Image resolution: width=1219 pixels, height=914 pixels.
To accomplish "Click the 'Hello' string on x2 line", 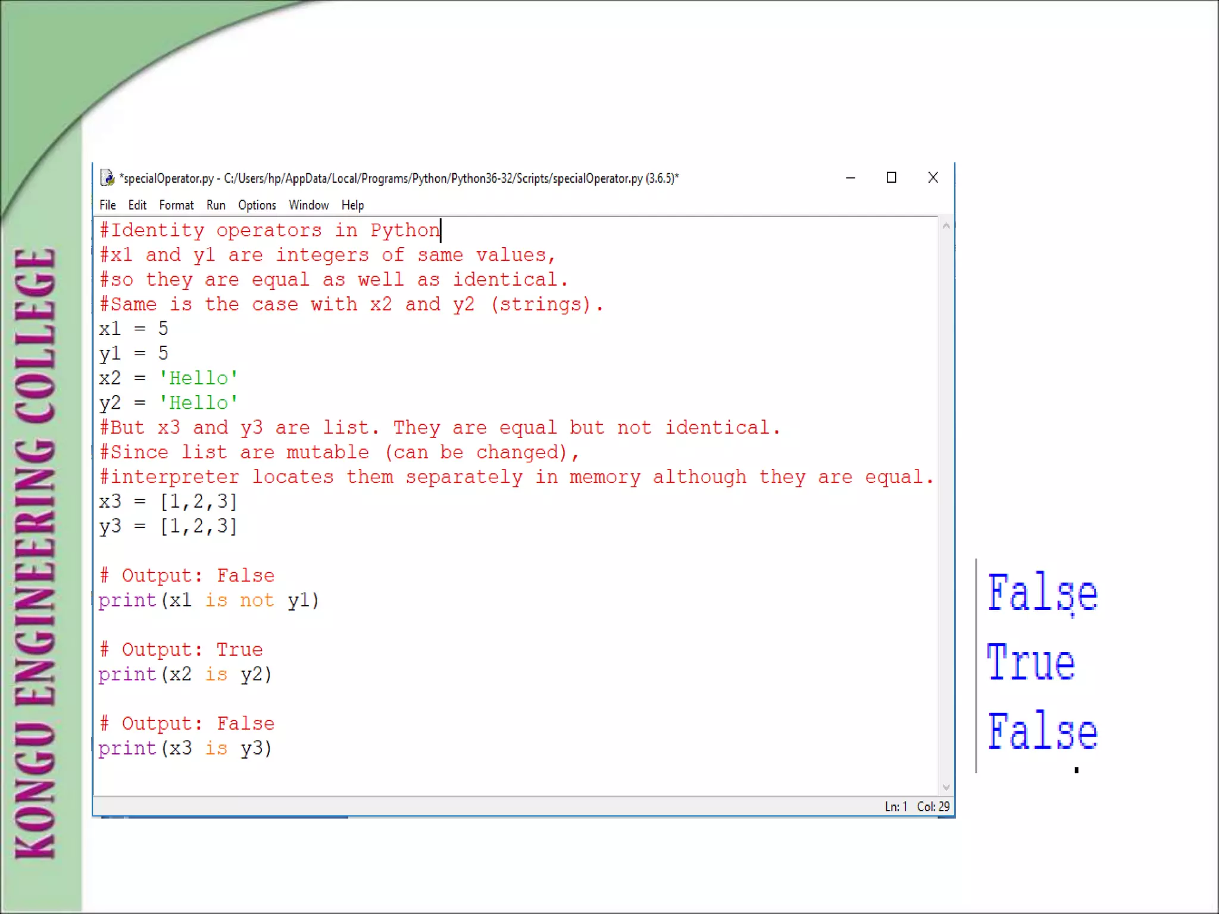I will click(x=198, y=378).
